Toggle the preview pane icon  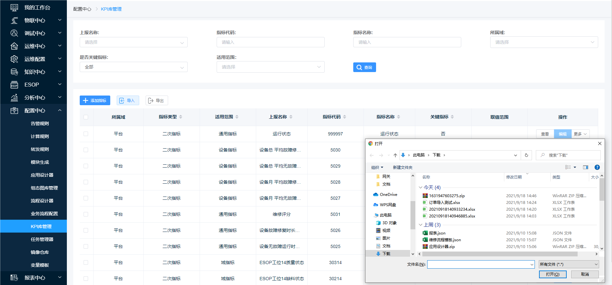point(585,167)
